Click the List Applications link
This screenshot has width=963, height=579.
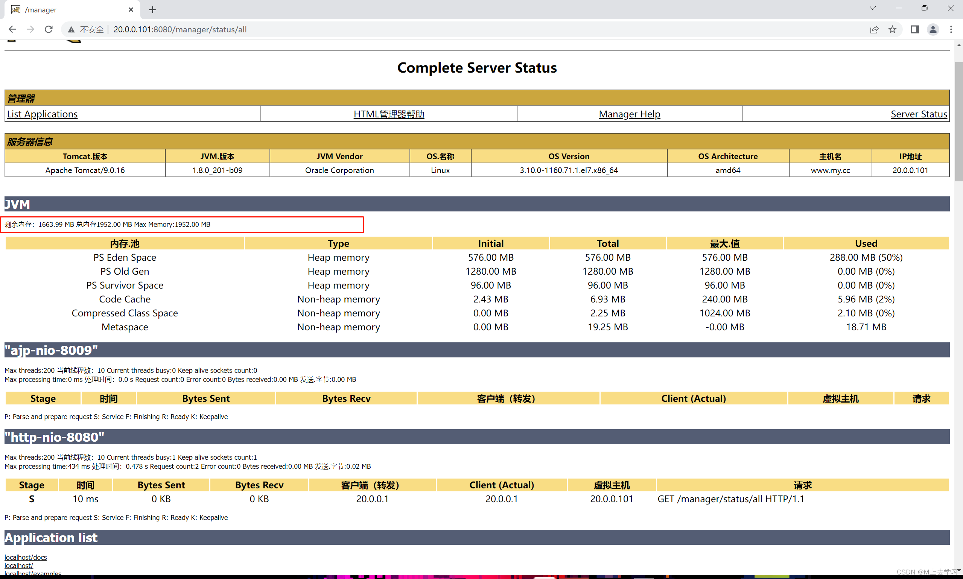coord(42,114)
